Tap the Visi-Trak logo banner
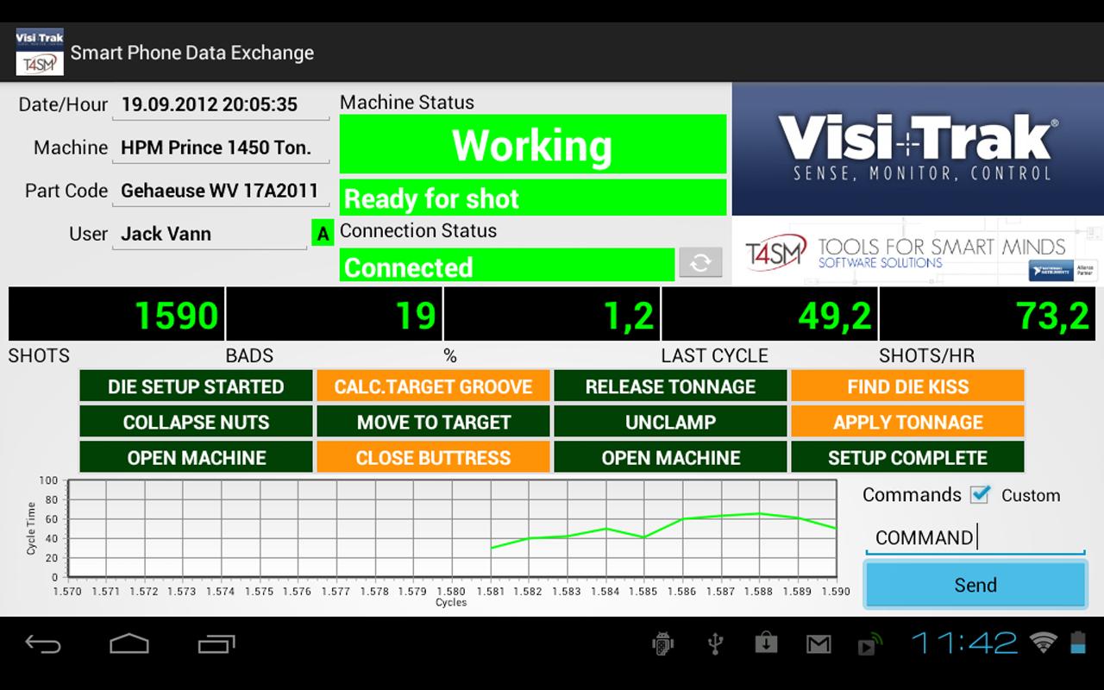The width and height of the screenshot is (1104, 690). [x=918, y=149]
